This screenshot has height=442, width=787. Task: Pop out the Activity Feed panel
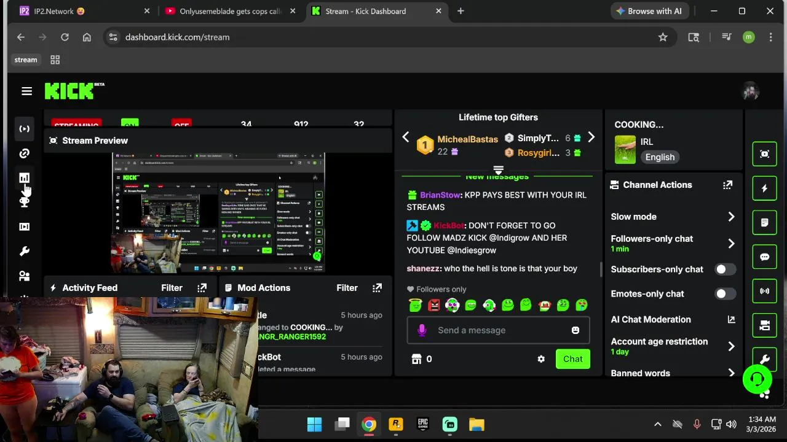tap(202, 288)
